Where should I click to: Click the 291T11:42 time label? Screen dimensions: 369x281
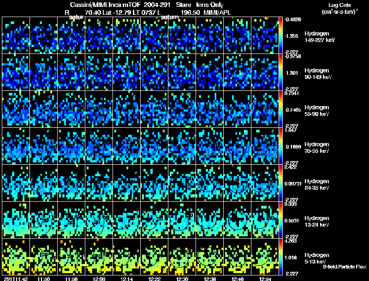pyautogui.click(x=16, y=279)
